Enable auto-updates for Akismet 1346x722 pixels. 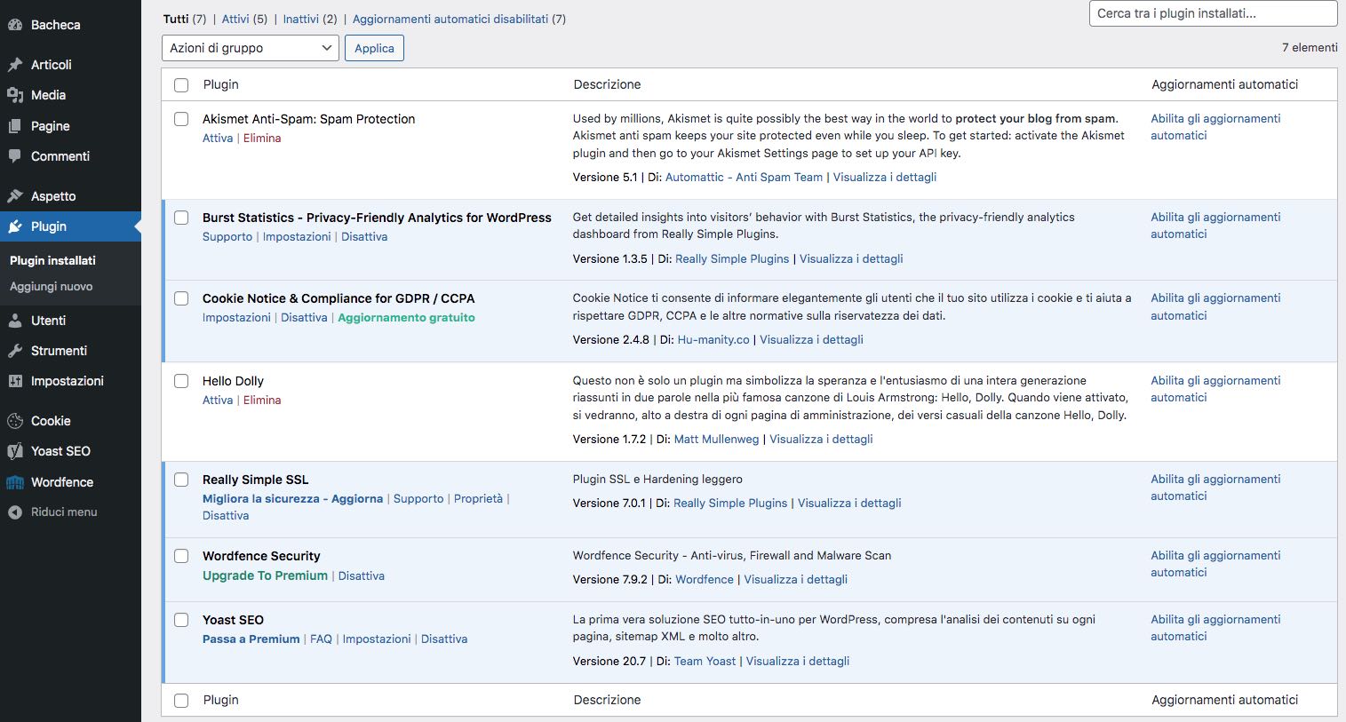pos(1215,127)
